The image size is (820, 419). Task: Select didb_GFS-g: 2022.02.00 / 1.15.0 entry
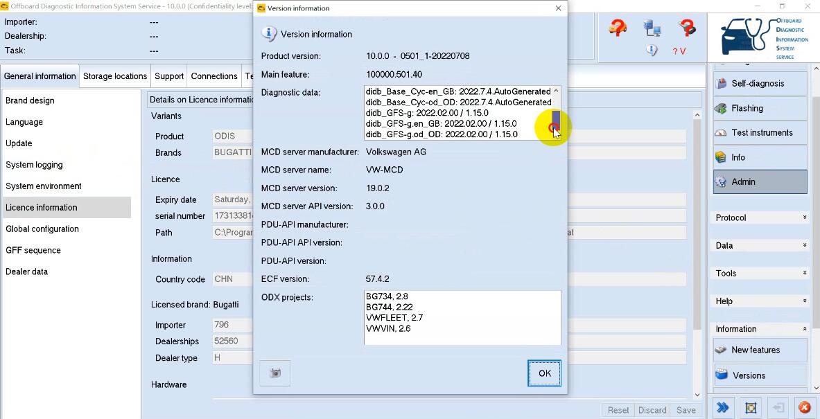(x=427, y=113)
